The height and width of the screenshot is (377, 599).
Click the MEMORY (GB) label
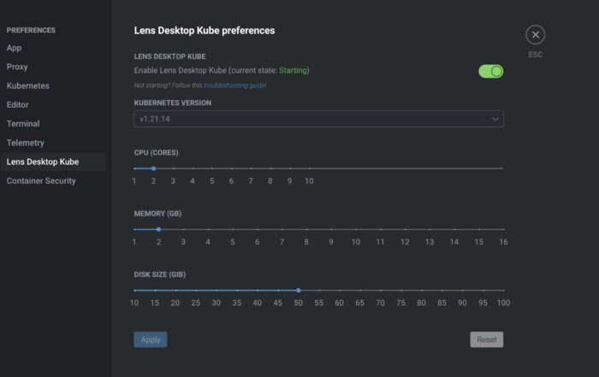click(x=157, y=214)
